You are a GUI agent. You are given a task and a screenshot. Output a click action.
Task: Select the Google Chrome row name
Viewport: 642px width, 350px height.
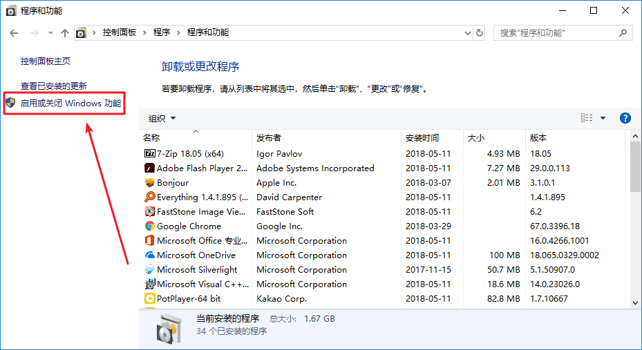189,226
